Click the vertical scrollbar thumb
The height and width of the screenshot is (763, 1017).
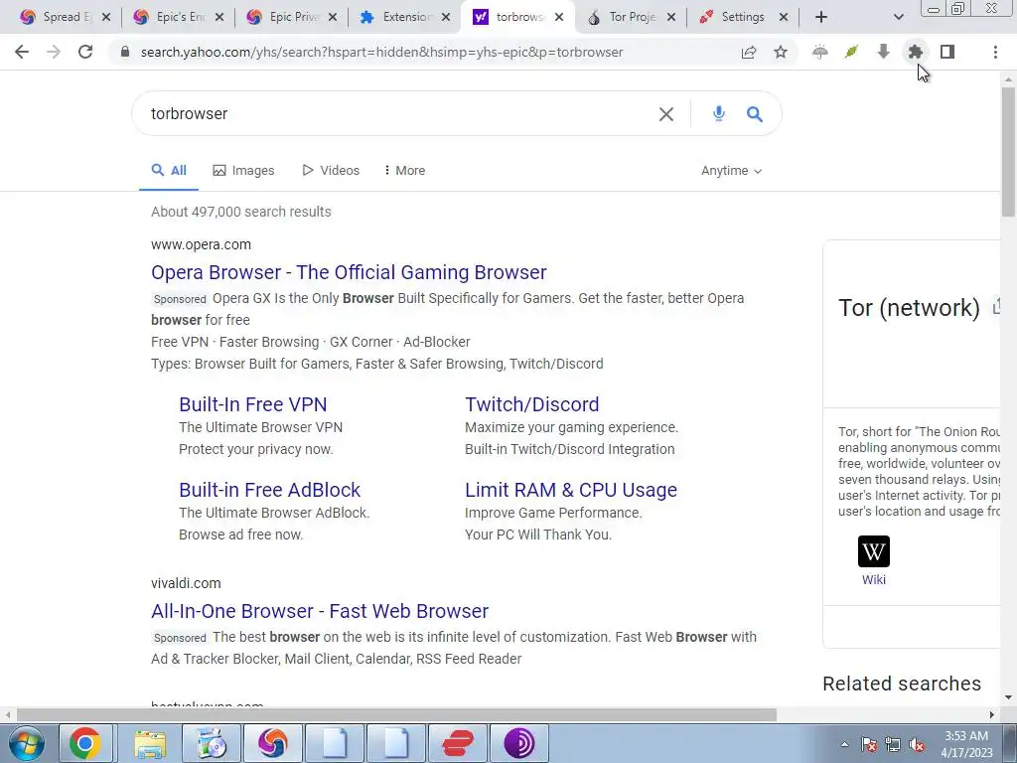(1008, 151)
